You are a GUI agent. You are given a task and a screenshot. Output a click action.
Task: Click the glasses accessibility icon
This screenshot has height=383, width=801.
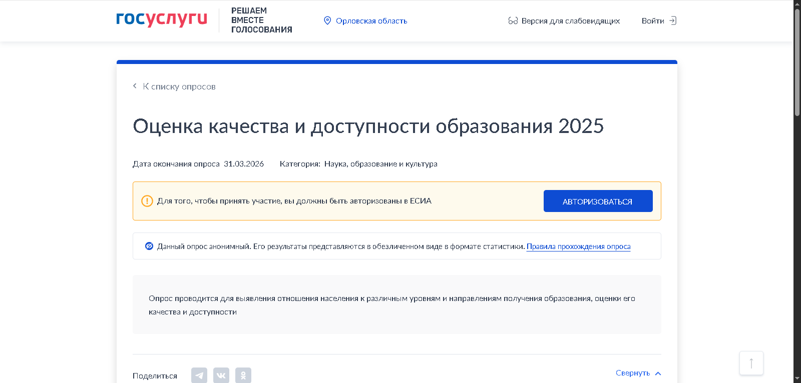tap(513, 20)
